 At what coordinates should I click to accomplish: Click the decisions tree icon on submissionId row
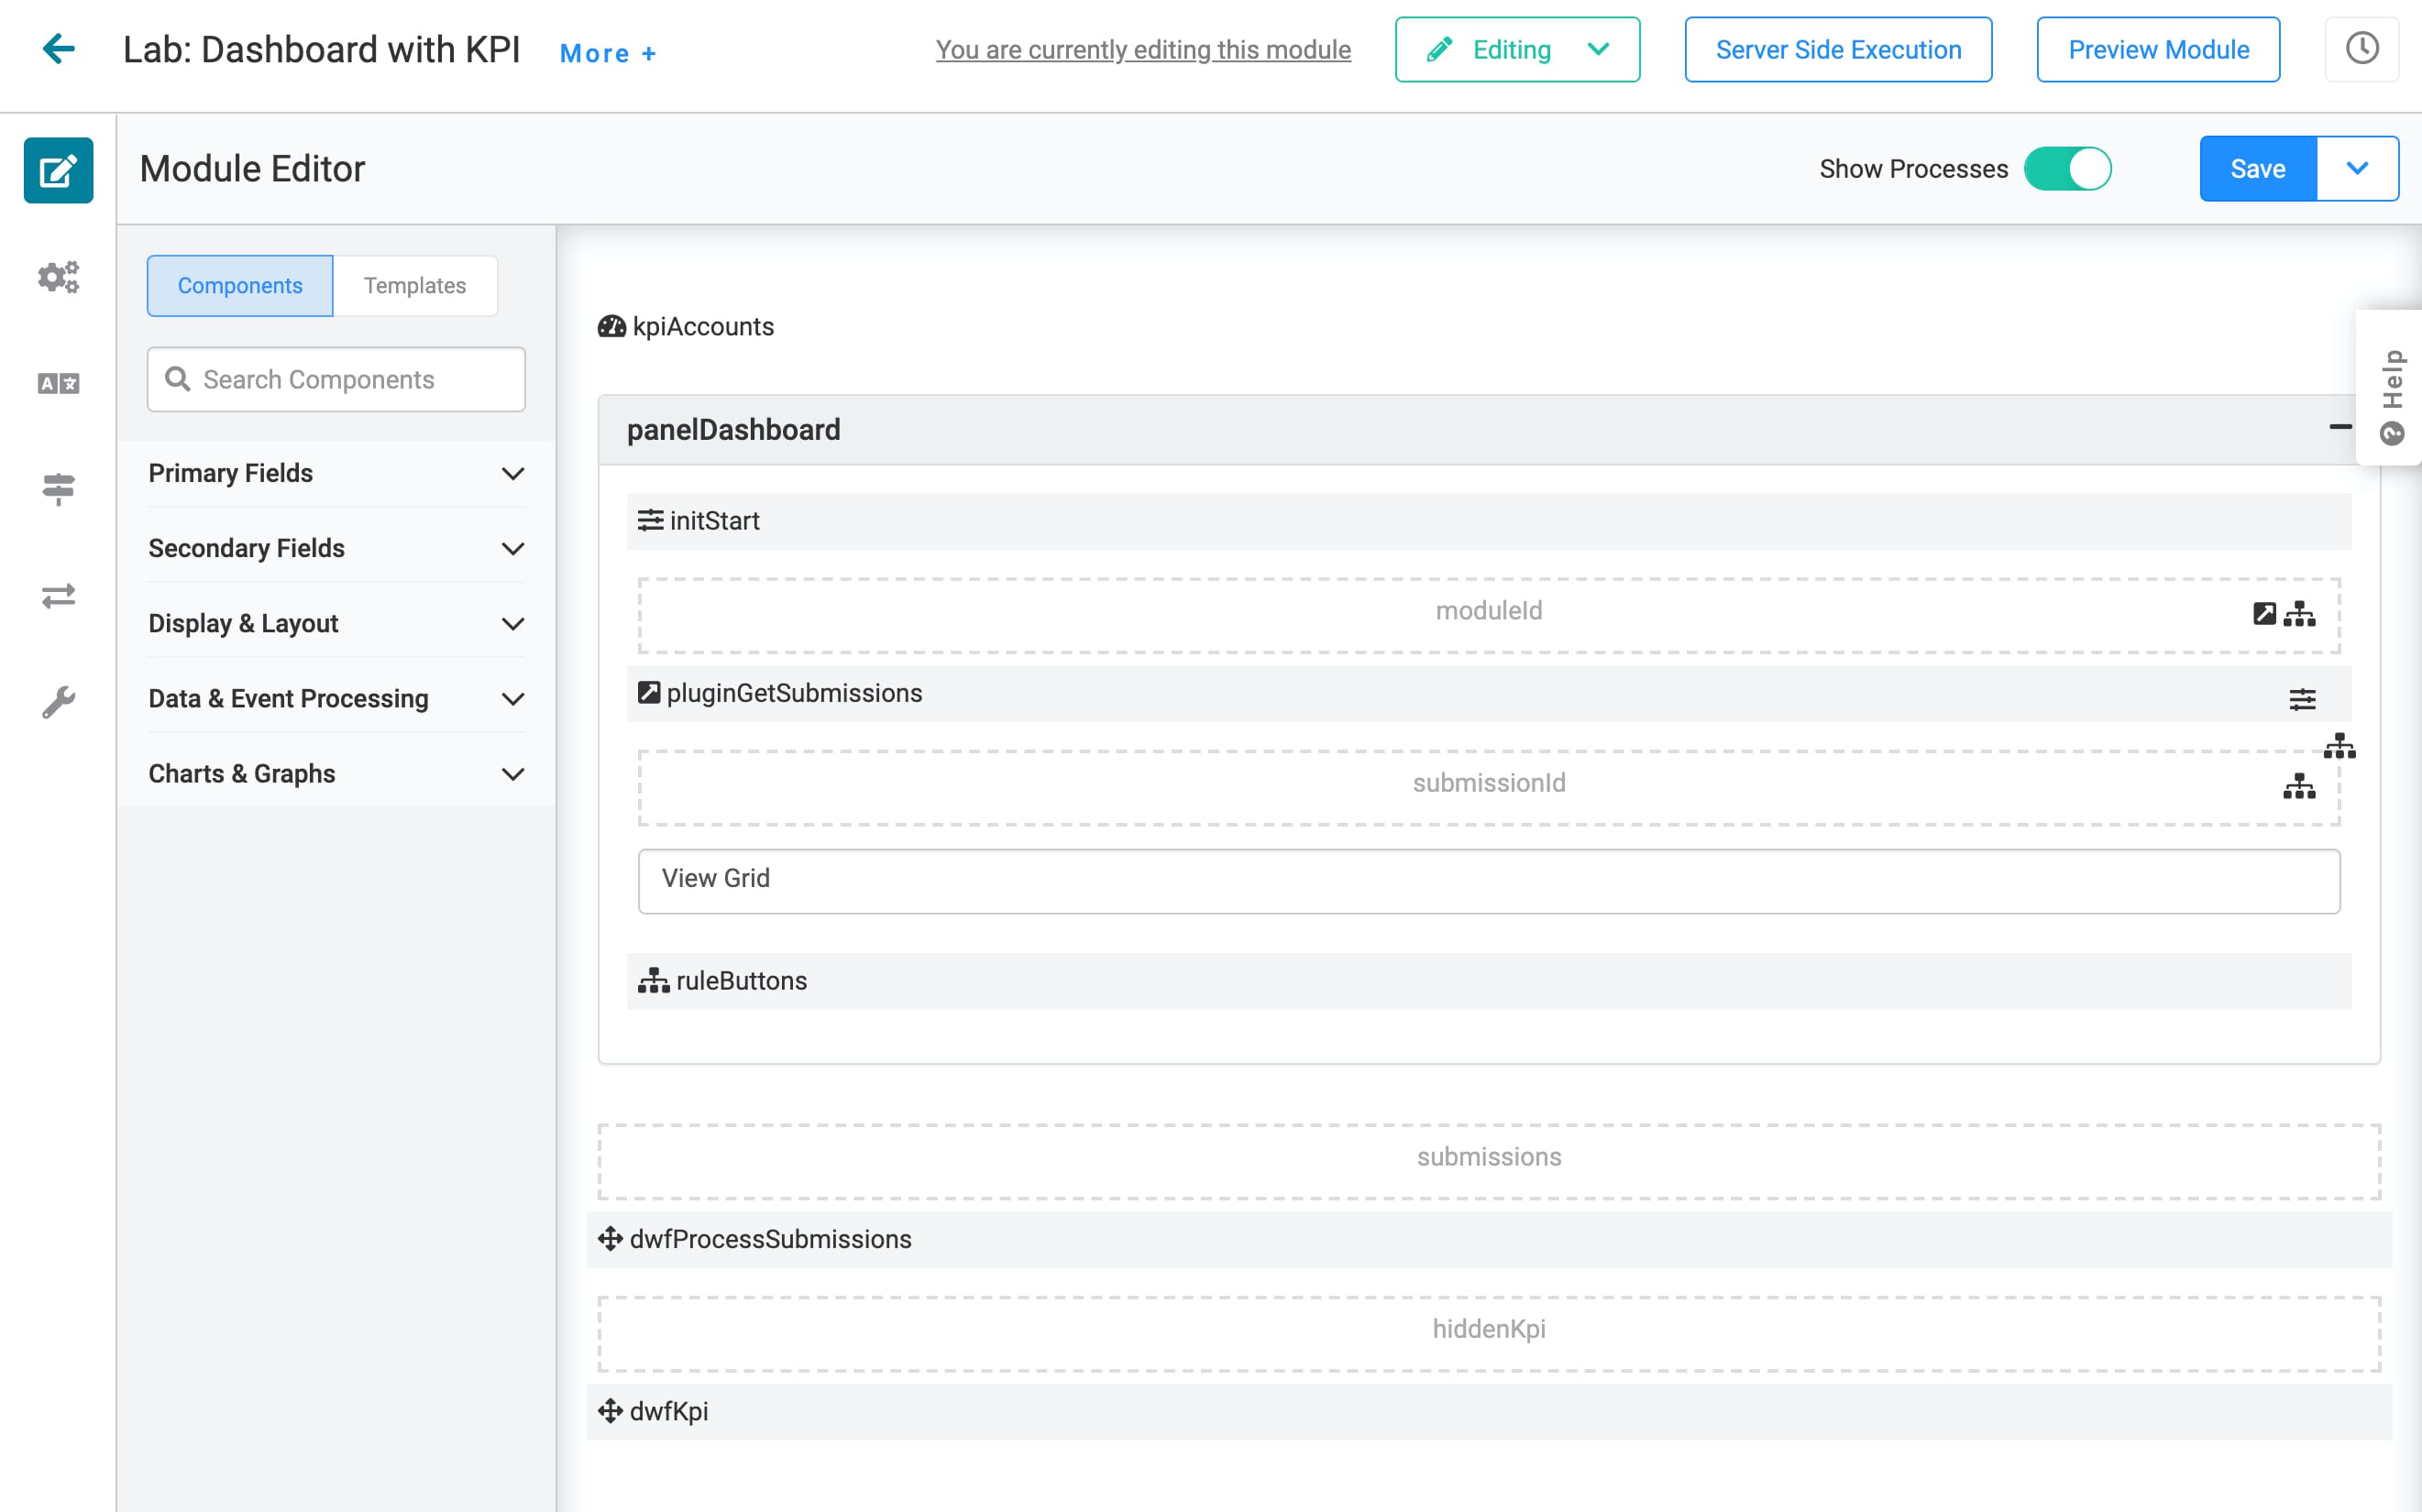(2299, 786)
